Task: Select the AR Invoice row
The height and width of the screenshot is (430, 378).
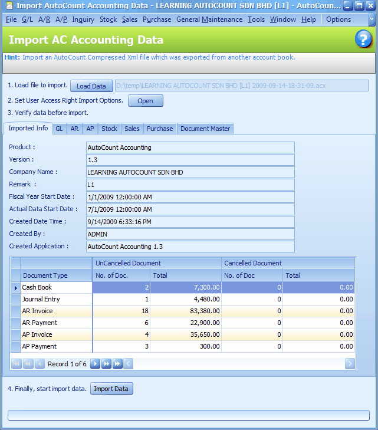Action: 183,311
